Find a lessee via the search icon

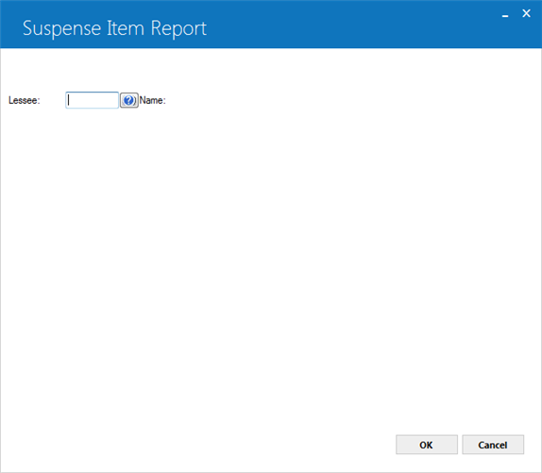click(x=129, y=100)
